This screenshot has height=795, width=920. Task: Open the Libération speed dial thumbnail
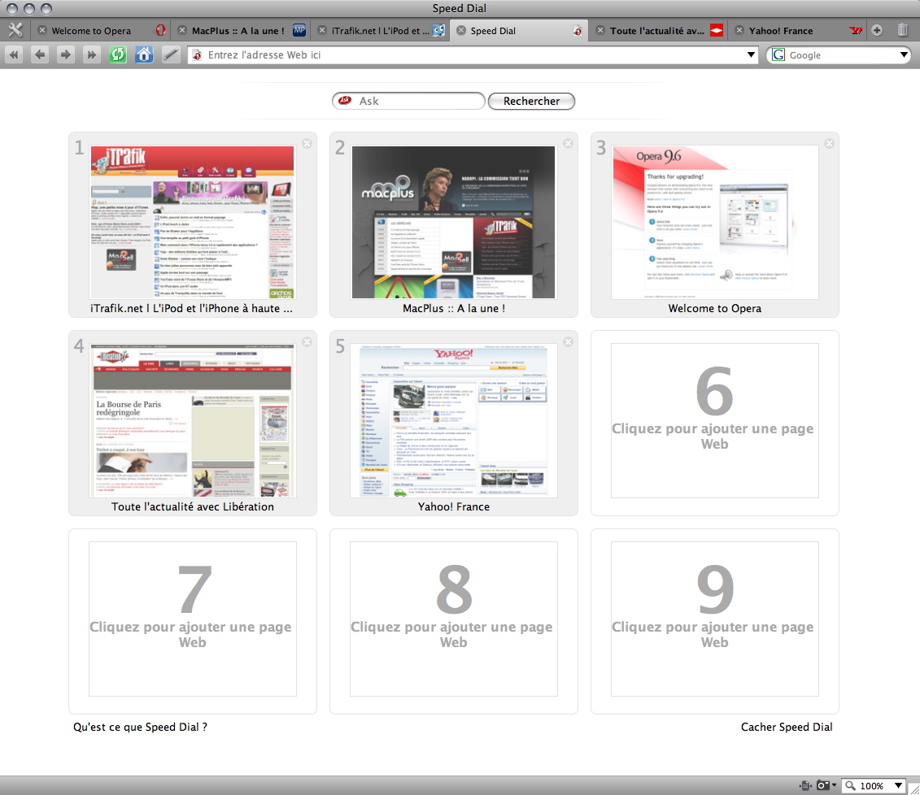coord(193,421)
